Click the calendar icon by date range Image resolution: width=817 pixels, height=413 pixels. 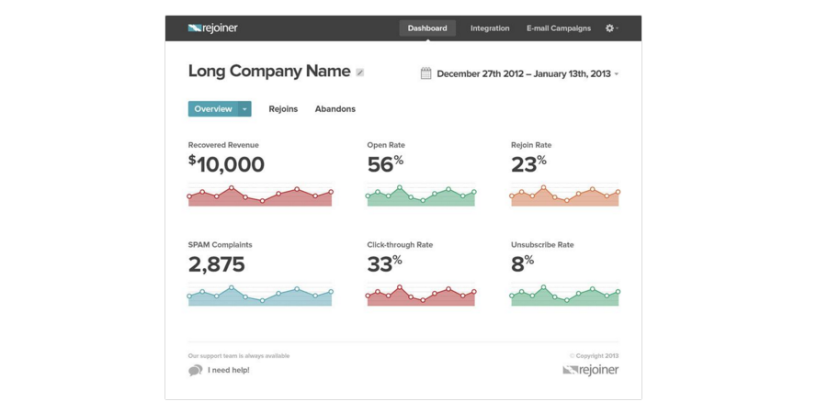[426, 73]
